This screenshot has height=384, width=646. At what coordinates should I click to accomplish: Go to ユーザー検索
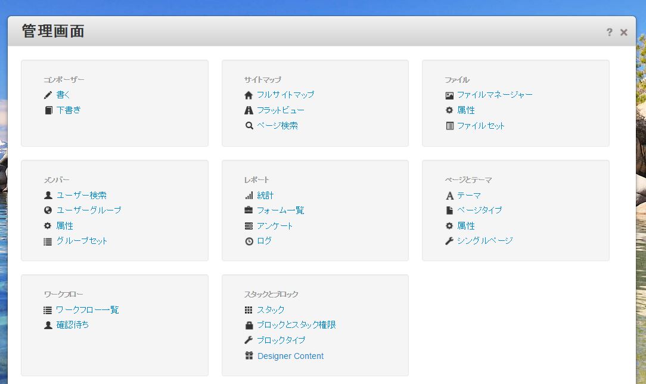click(x=82, y=196)
